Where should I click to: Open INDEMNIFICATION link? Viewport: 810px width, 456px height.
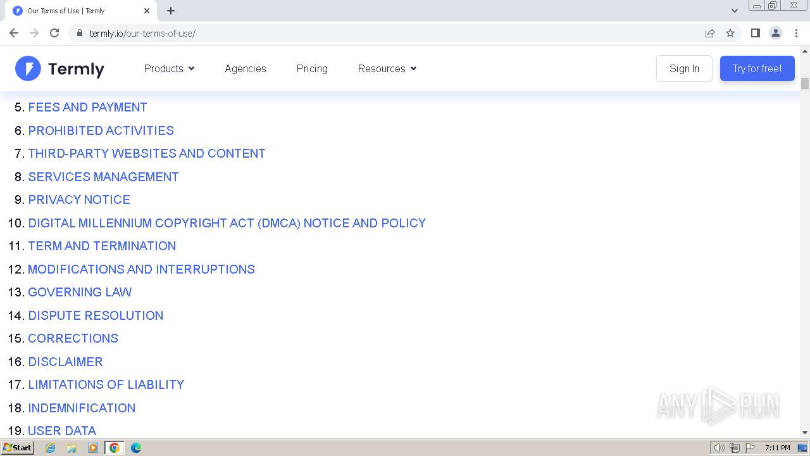(82, 408)
